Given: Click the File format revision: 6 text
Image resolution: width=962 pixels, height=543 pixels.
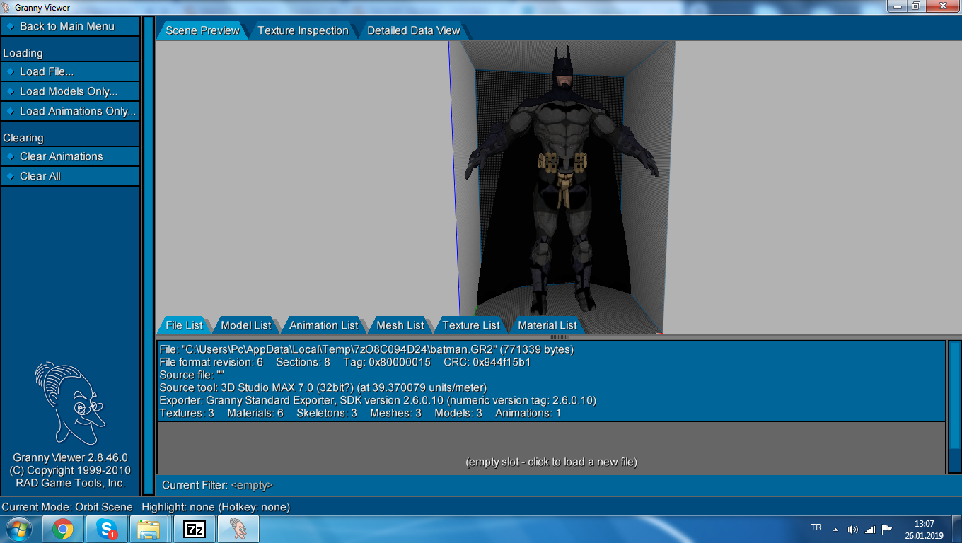Looking at the screenshot, I should (211, 362).
